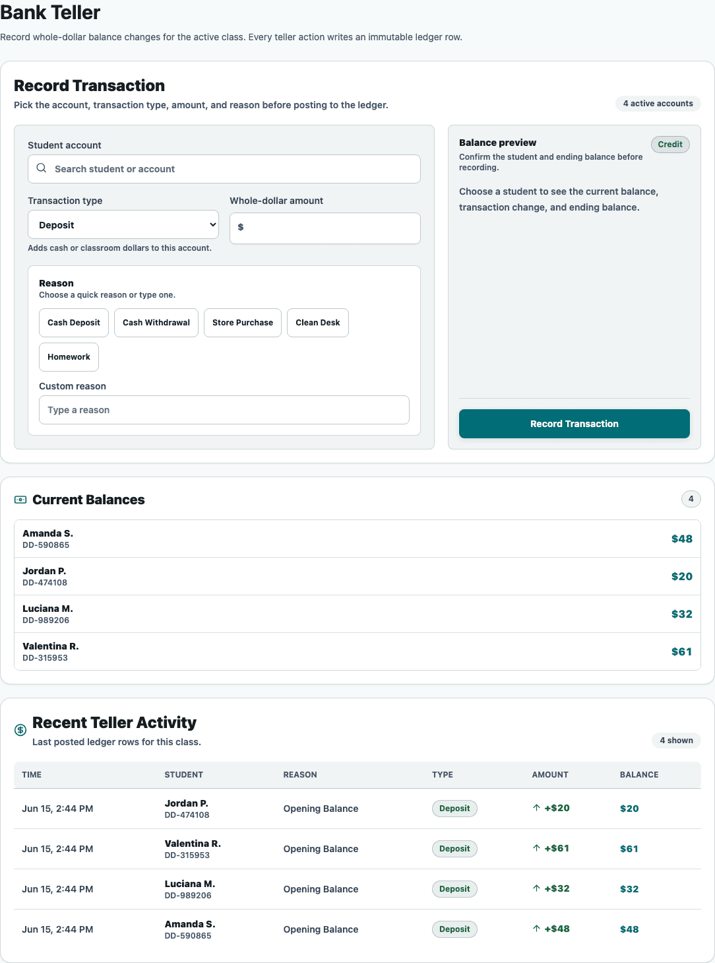Viewport: 715px width, 963px height.
Task: Click the 4 active accounts badge
Action: (658, 104)
